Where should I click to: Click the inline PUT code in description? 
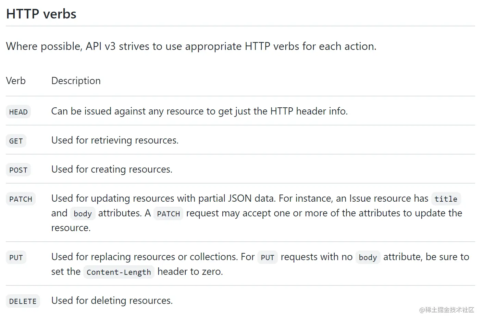(268, 257)
